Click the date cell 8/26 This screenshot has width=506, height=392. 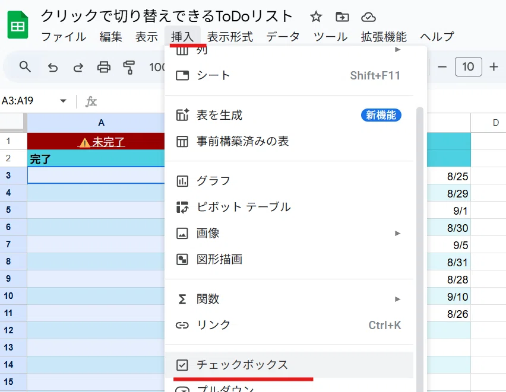(x=449, y=313)
